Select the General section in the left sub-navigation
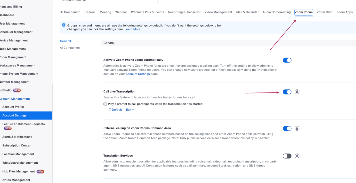Image resolution: width=356 pixels, height=183 pixels. pyautogui.click(x=65, y=41)
